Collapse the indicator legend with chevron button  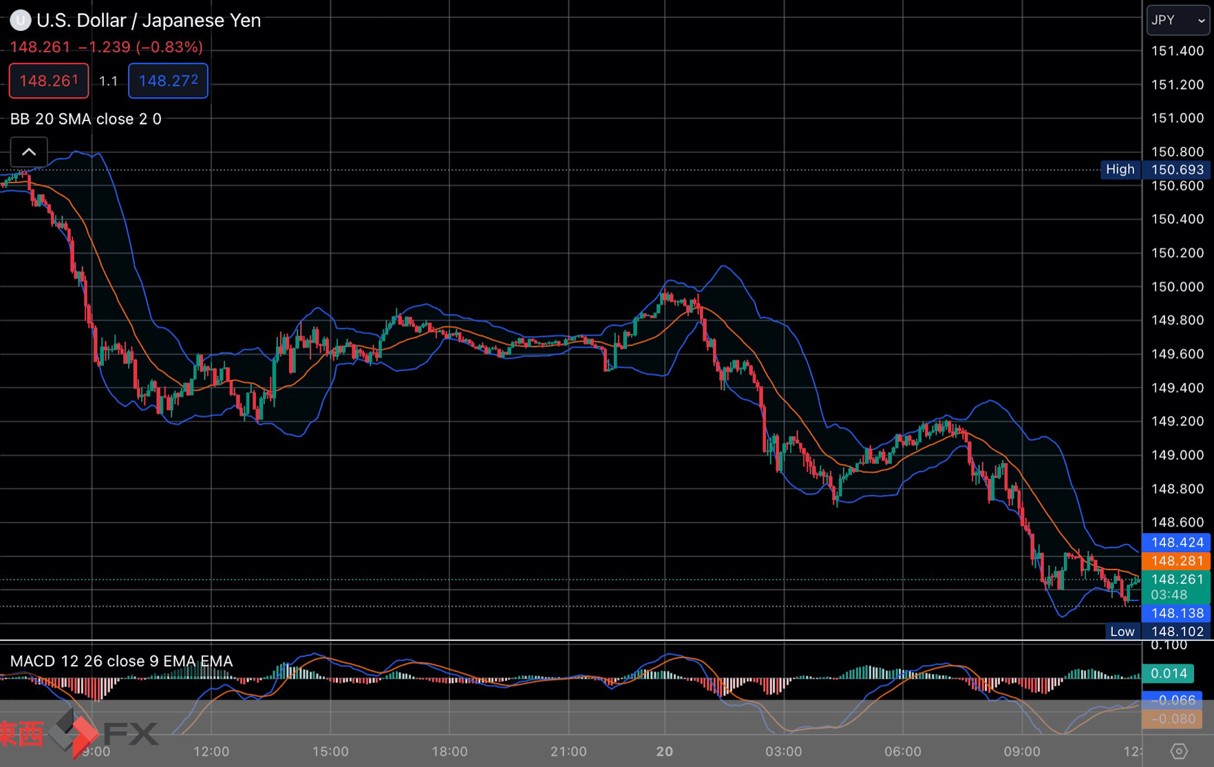pos(29,152)
